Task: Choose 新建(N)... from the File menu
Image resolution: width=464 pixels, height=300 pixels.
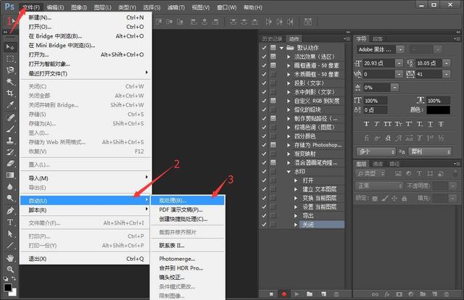Action: [86, 17]
